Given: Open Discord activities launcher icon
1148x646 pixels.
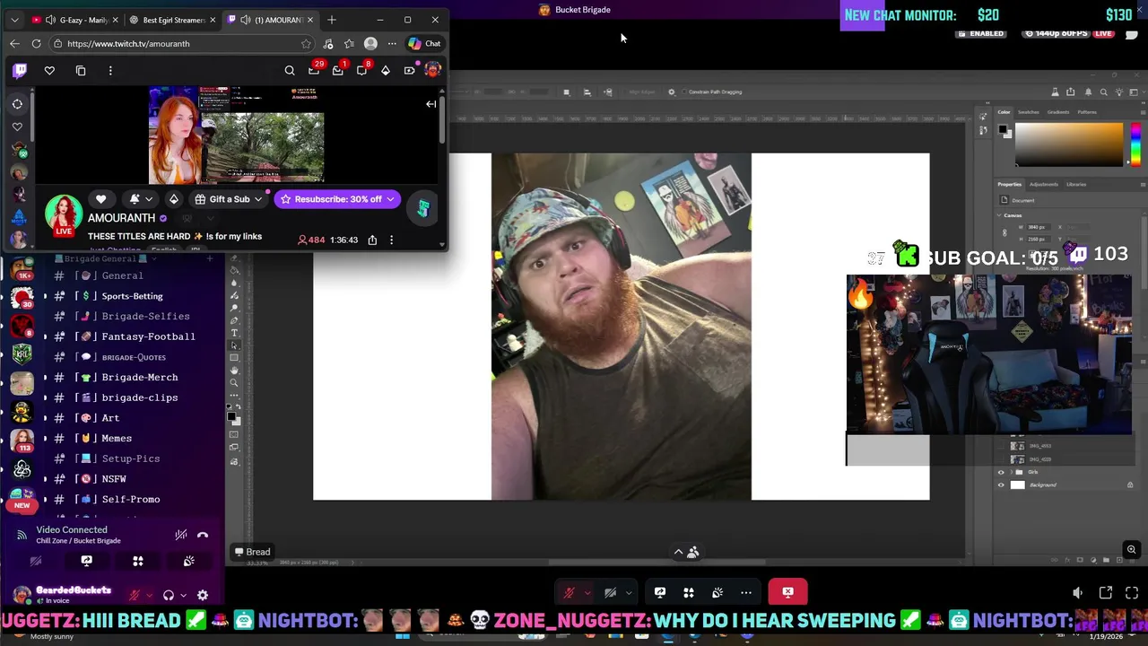Looking at the screenshot, I should click(138, 561).
